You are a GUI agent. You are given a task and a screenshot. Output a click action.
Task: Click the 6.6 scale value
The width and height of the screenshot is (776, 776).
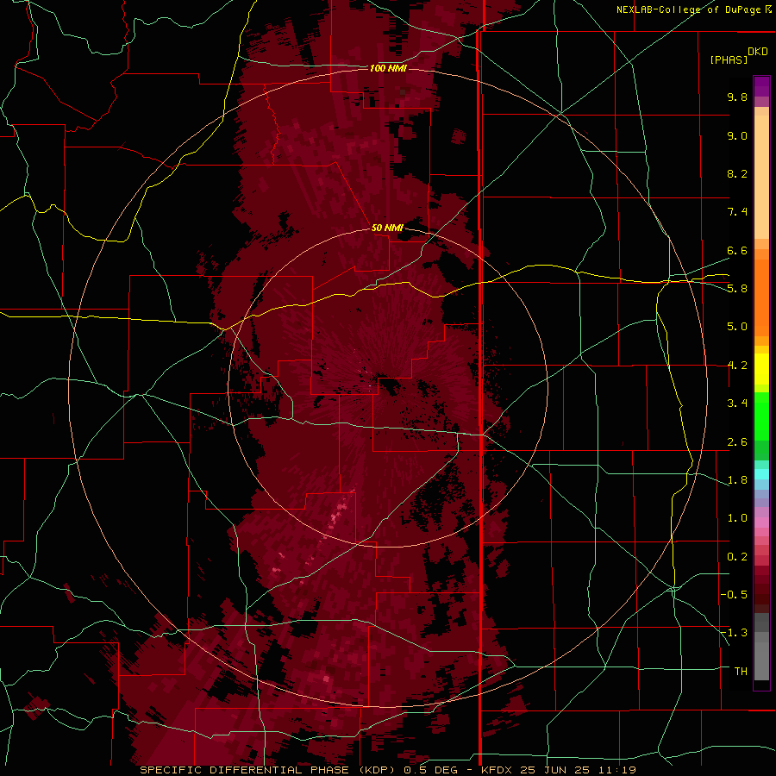[x=737, y=250]
